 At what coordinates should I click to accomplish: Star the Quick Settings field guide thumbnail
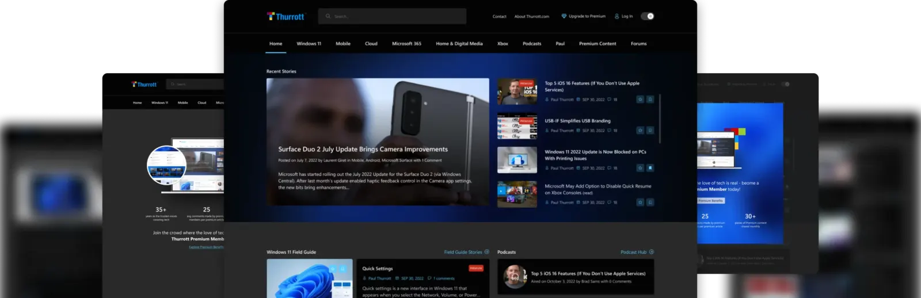click(x=332, y=269)
